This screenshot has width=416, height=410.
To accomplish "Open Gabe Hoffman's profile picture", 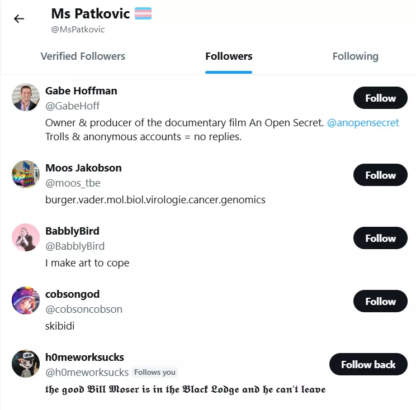I will (25, 98).
